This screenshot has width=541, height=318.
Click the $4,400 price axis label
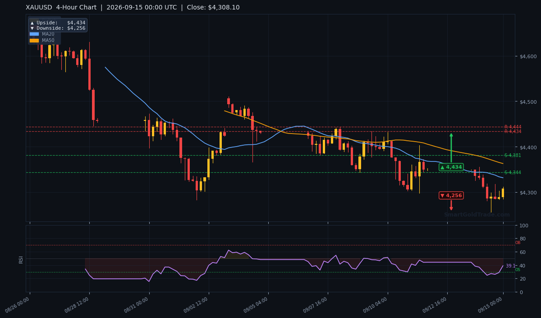528,147
